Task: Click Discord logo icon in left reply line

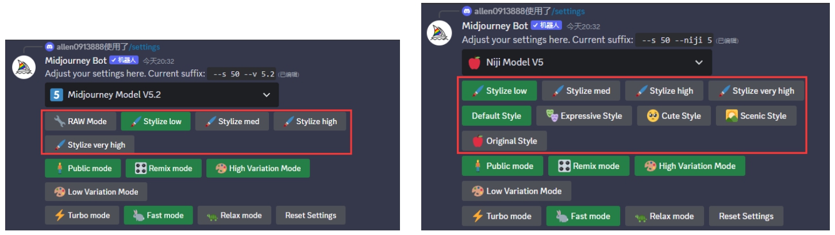Action: click(x=50, y=47)
